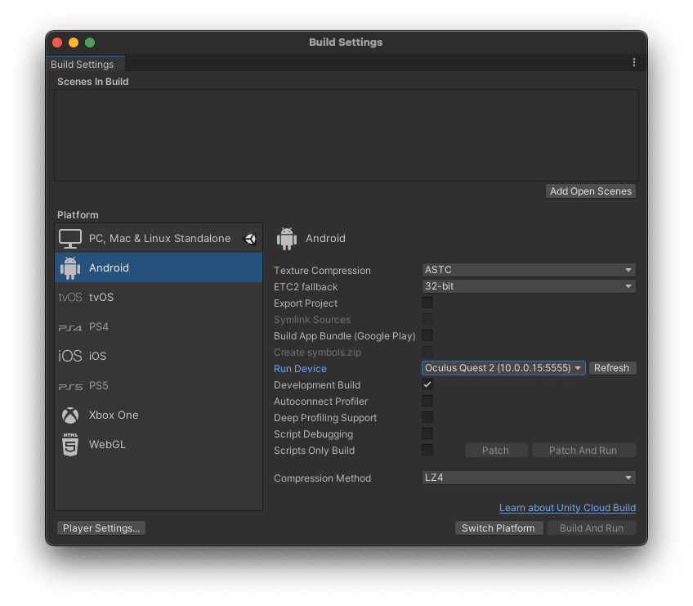Viewport: 693px width, 606px height.
Task: Click the Patch And Run button
Action: 583,451
